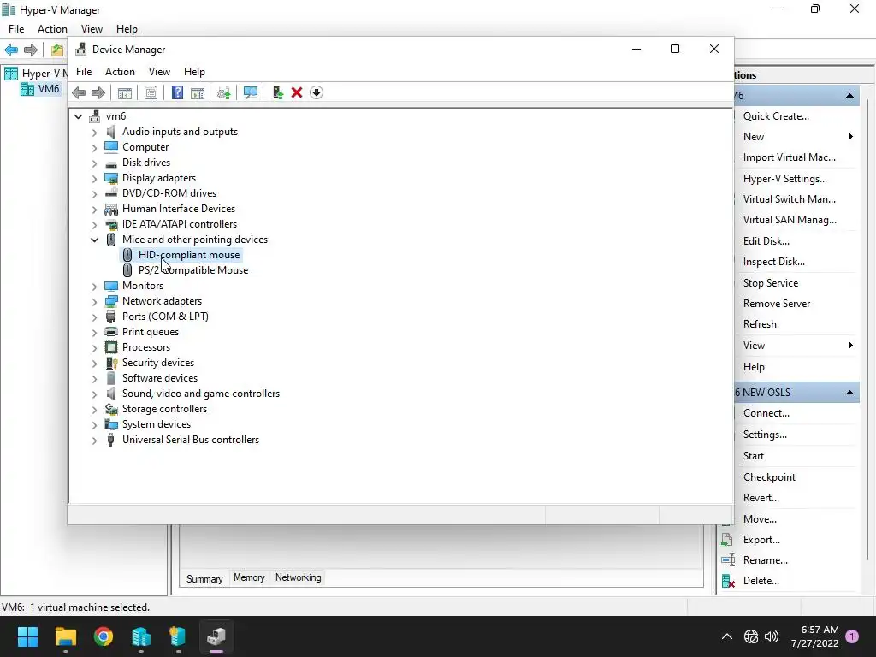Click the volume speaker tray icon
The height and width of the screenshot is (657, 876).
(772, 636)
